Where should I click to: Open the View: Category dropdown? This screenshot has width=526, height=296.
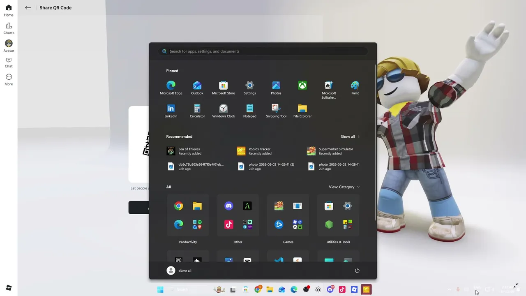[x=344, y=187]
